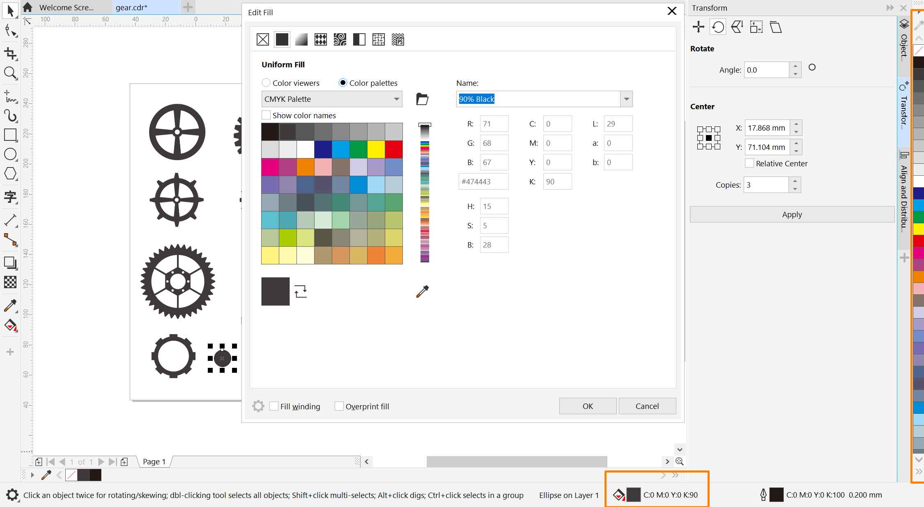Select the Pick tool

coord(10,11)
